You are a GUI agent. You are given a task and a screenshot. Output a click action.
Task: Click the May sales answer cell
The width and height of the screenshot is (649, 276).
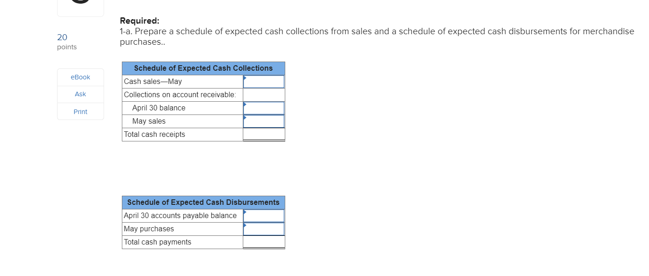coord(264,121)
